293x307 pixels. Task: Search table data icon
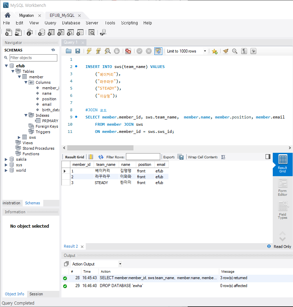click(91, 32)
